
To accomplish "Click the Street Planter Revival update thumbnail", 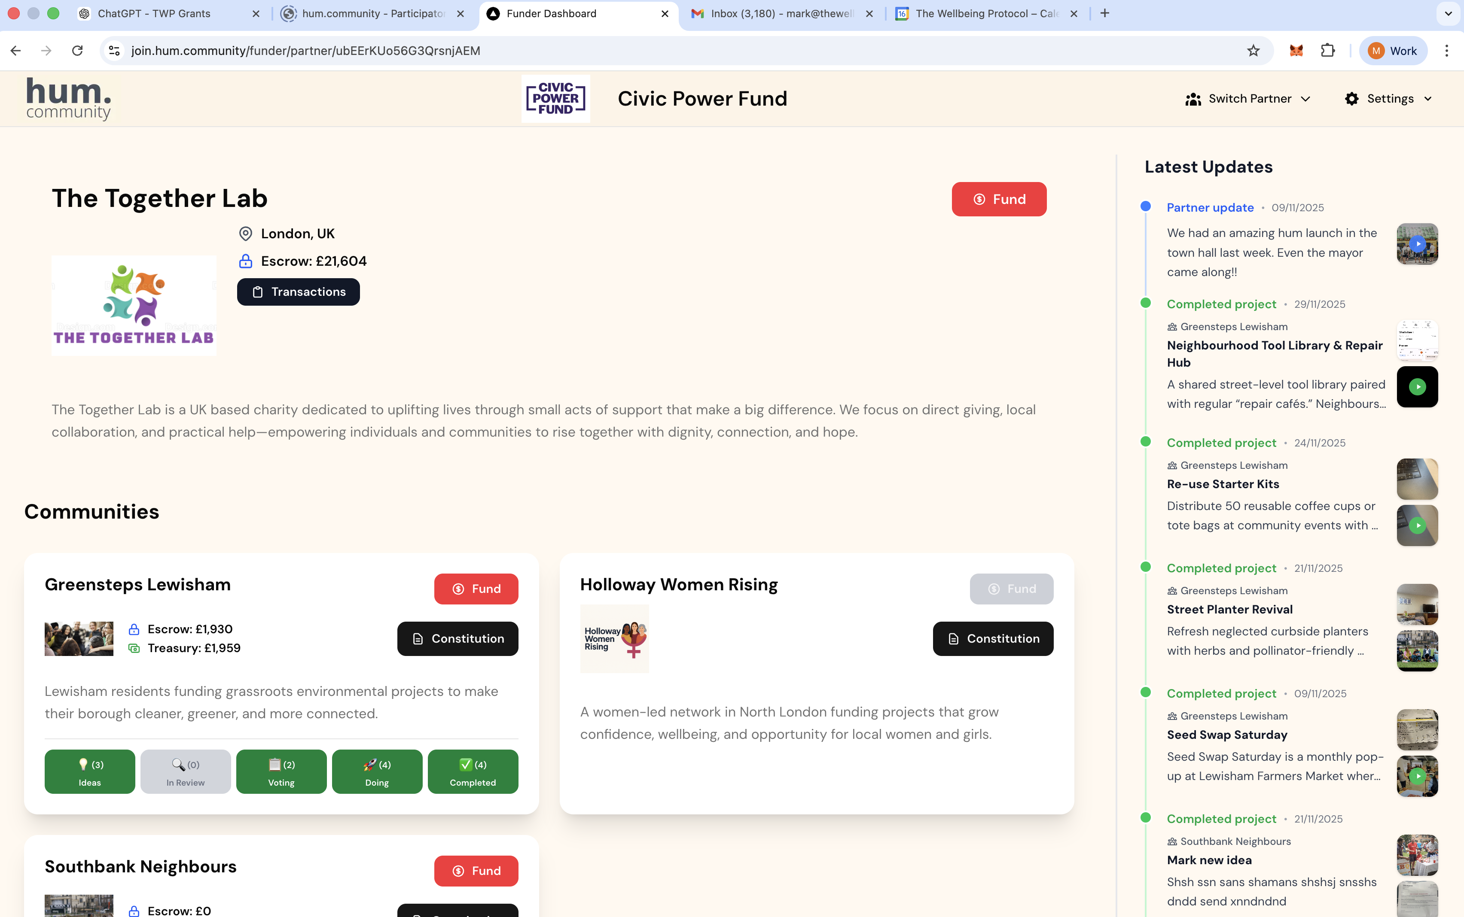I will click(x=1417, y=604).
